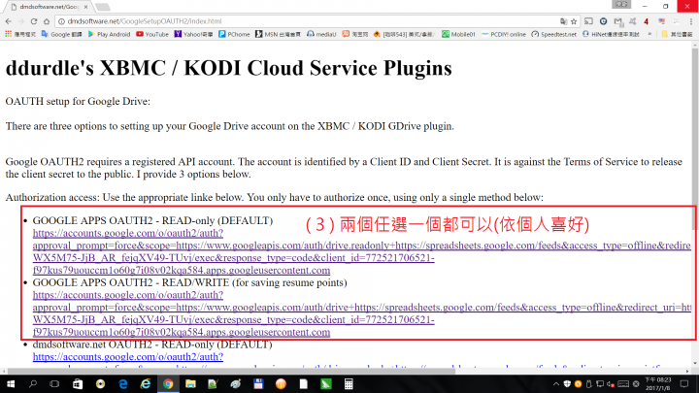Screen dimensions: 699x393
Task: Open the PCDIY! online bookmark
Action: (504, 34)
